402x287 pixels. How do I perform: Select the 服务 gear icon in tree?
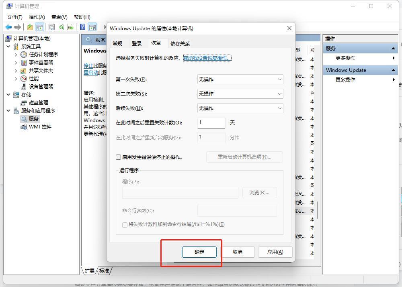pyautogui.click(x=24, y=119)
